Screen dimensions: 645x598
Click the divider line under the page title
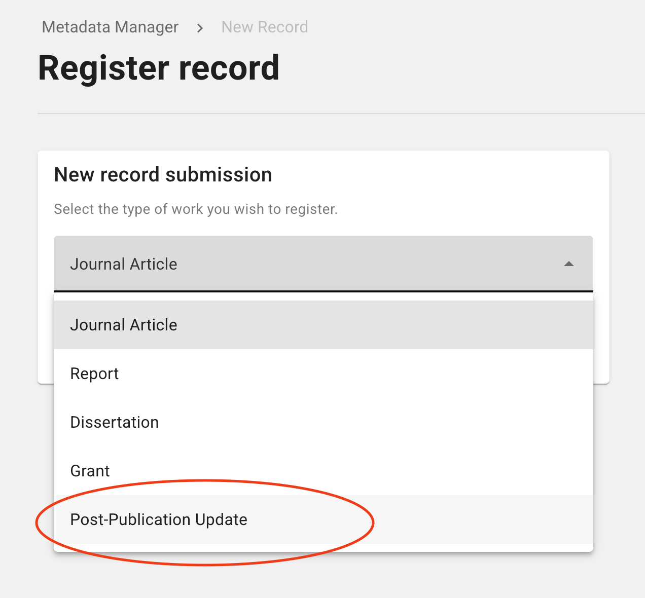point(341,114)
